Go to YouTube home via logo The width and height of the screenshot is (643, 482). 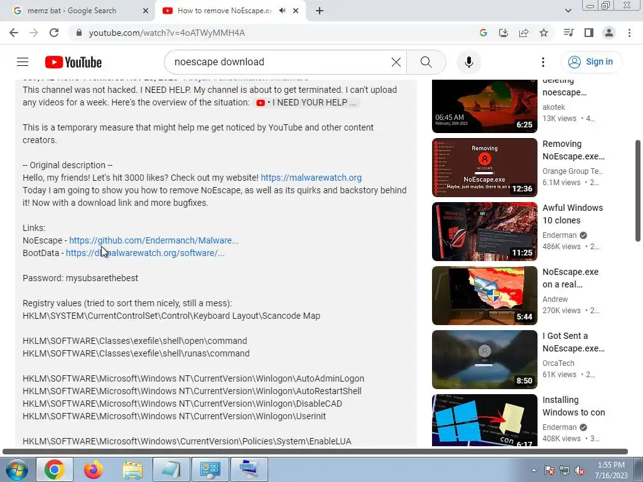73,62
